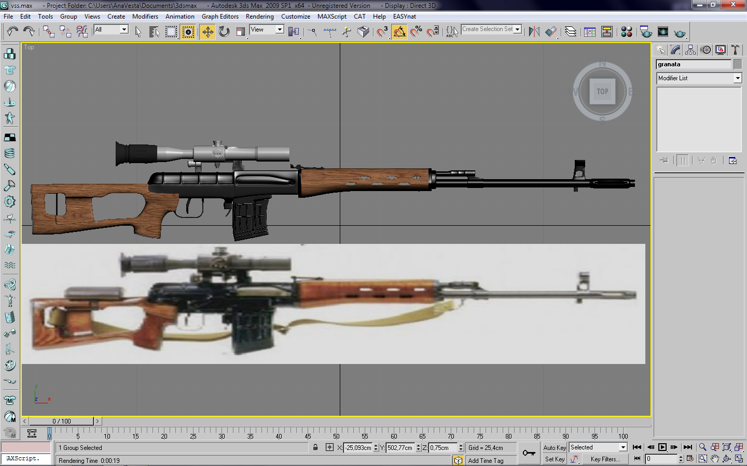This screenshot has width=747, height=466.
Task: Open the EASYnat menu
Action: point(405,17)
